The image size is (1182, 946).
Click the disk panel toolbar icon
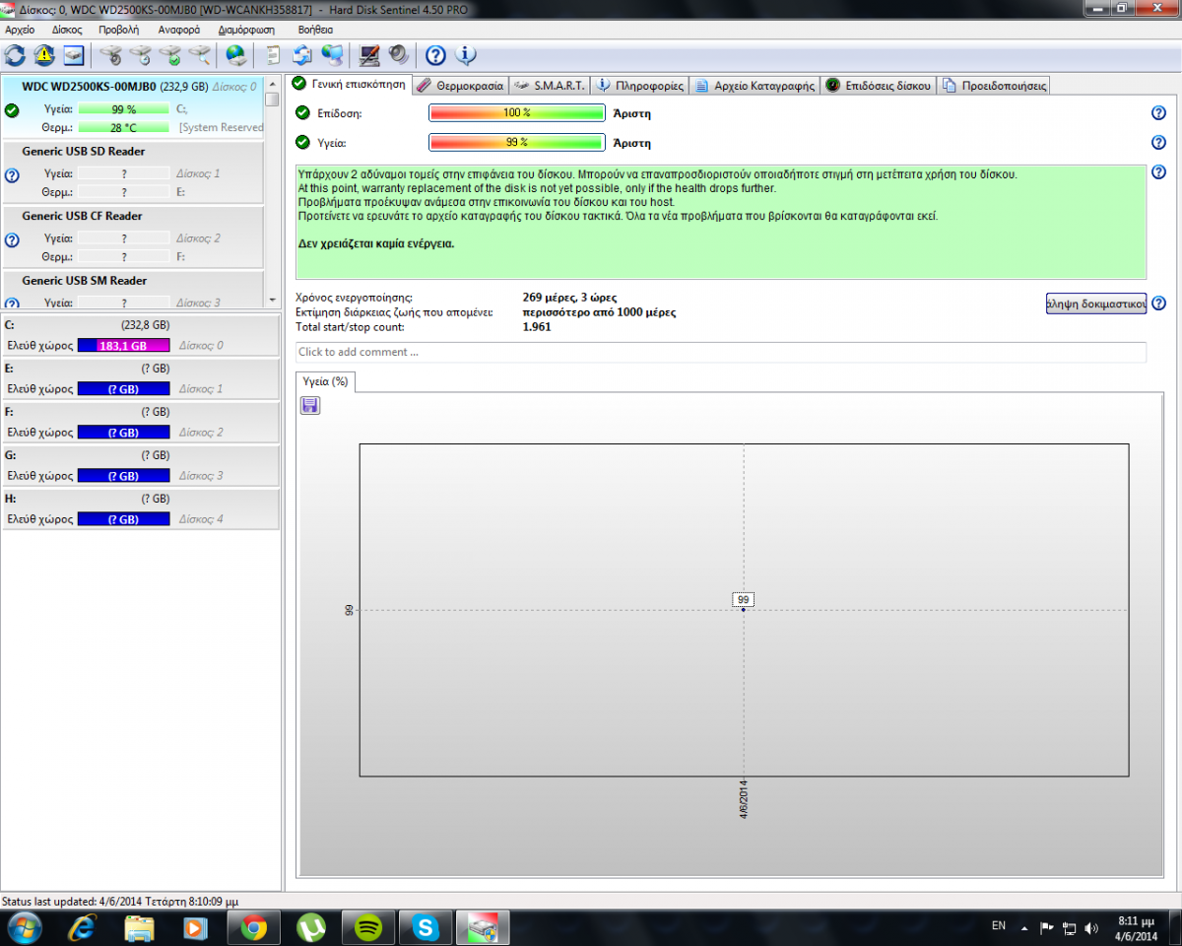point(74,54)
